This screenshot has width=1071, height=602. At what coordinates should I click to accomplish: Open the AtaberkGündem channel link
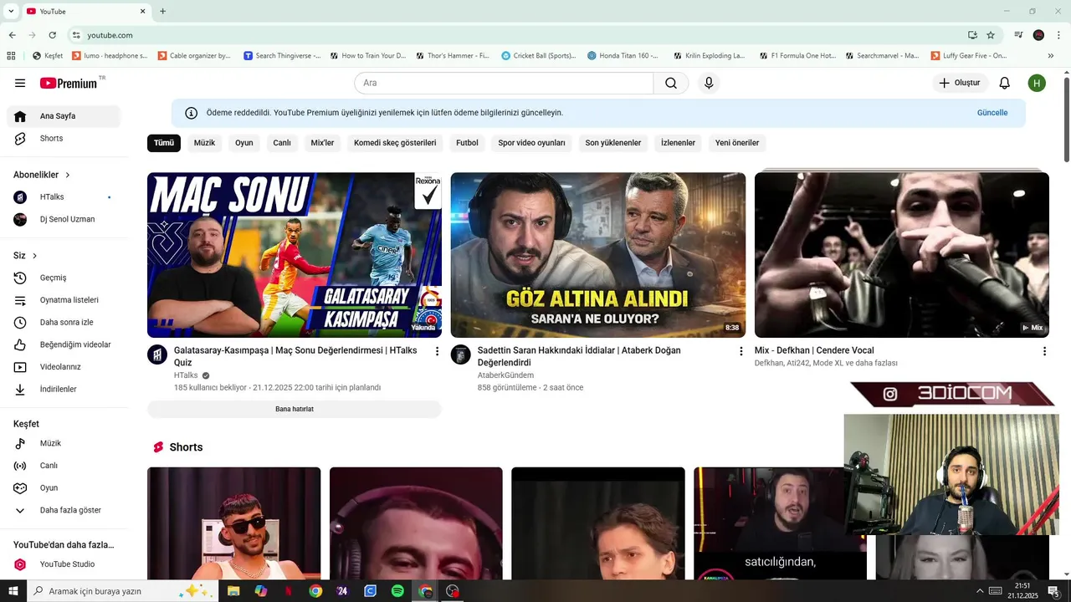click(x=505, y=375)
